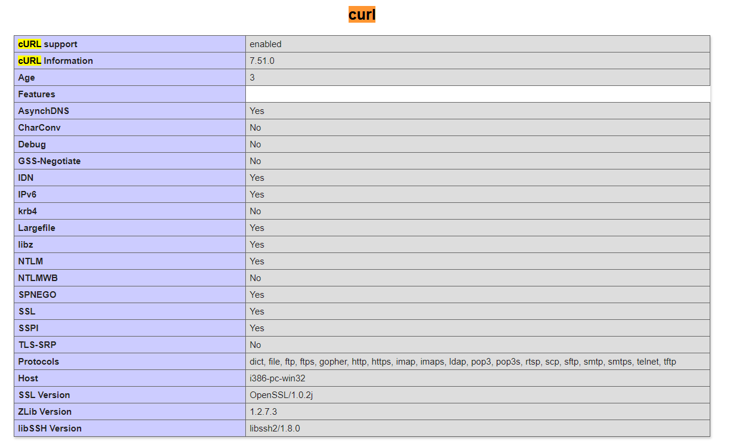Click the "libz" label cell
730x444 pixels.
coord(130,245)
